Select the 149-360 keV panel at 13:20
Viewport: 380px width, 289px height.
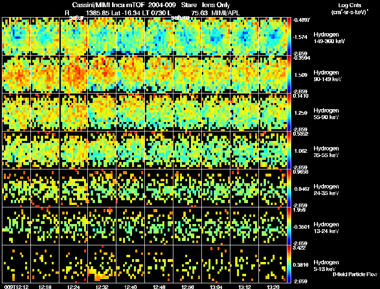(x=273, y=37)
